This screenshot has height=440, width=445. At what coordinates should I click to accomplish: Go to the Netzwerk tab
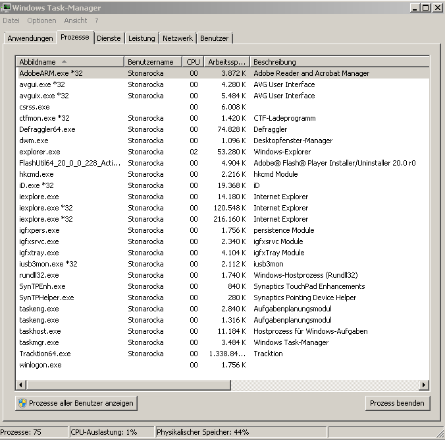coord(178,38)
